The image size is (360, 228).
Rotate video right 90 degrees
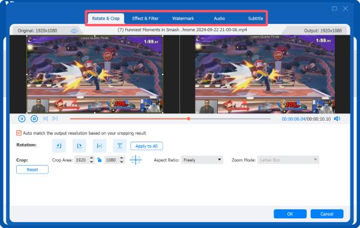tap(79, 146)
